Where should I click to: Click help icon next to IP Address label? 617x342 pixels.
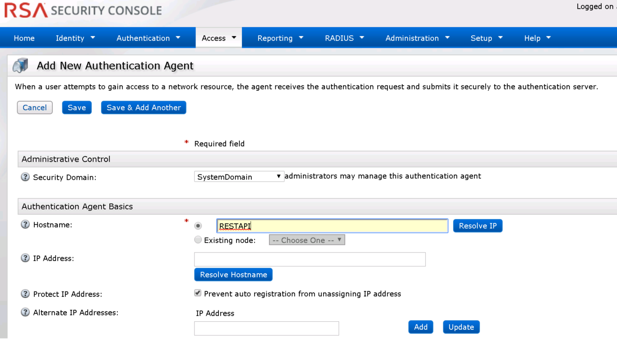click(25, 258)
